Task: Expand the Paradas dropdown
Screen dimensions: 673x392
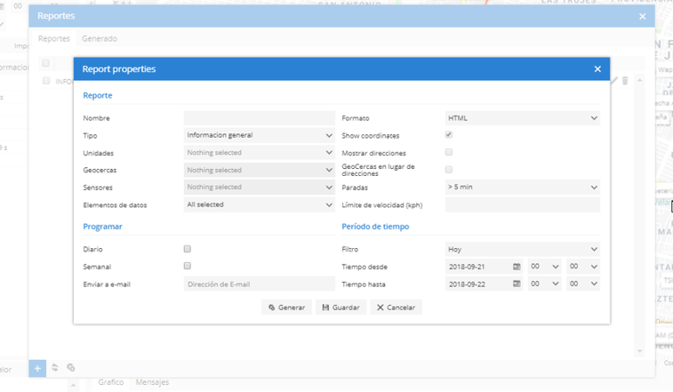Action: (x=522, y=188)
